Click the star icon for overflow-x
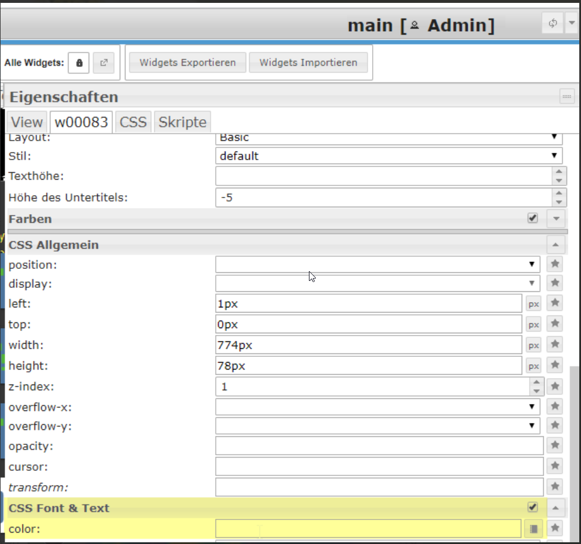The image size is (581, 544). [555, 406]
